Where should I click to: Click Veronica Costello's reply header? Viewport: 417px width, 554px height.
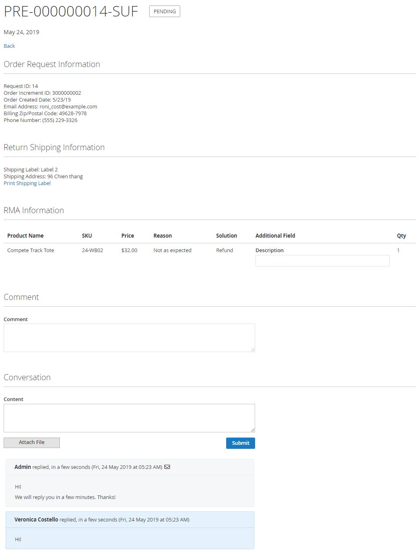pyautogui.click(x=102, y=520)
